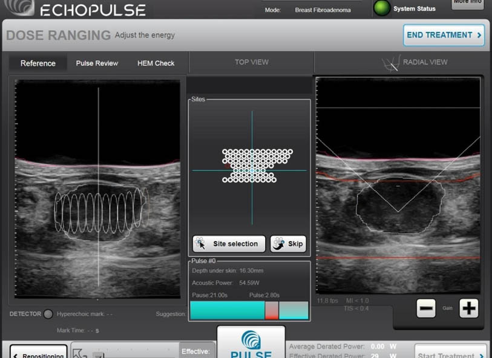Click the 'Sites' panel title
The image size is (492, 358).
tap(198, 99)
